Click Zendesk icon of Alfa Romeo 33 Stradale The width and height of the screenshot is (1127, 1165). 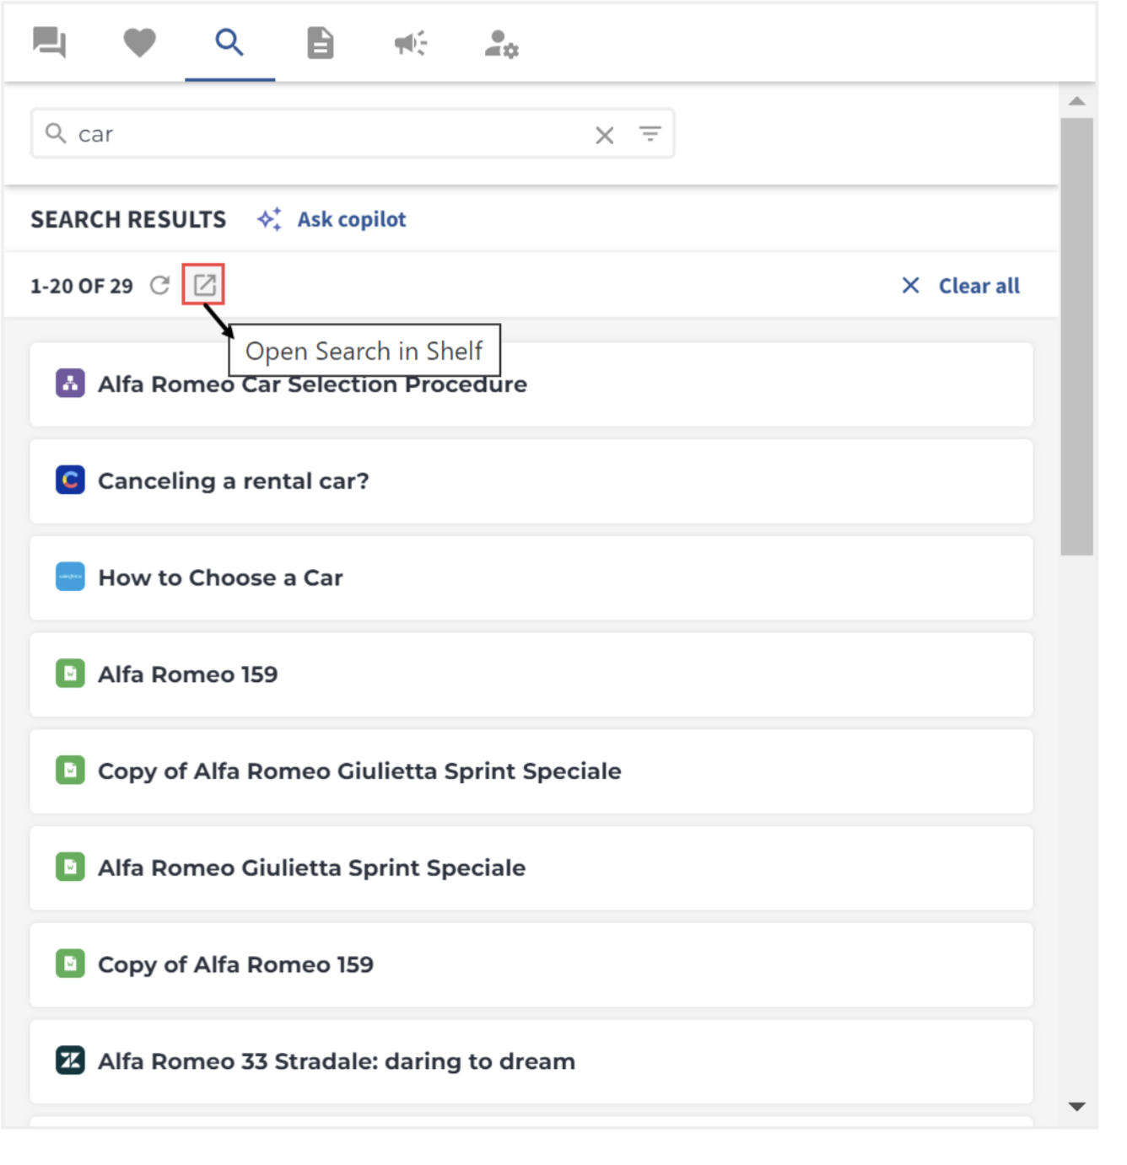[x=70, y=1060]
